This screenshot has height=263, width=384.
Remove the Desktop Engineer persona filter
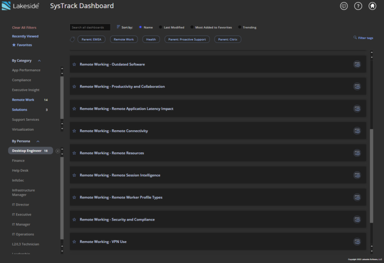coord(57,151)
